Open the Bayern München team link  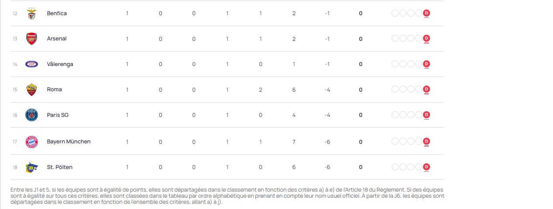pyautogui.click(x=68, y=142)
